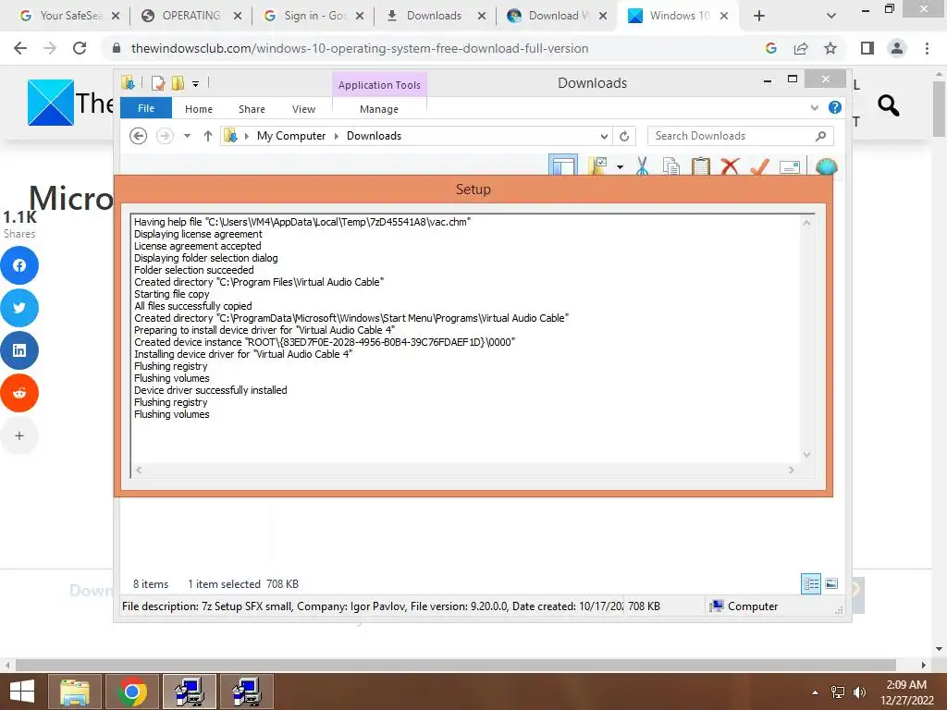Click the orange checkmark icon
Image resolution: width=947 pixels, height=710 pixels.
[x=759, y=165]
